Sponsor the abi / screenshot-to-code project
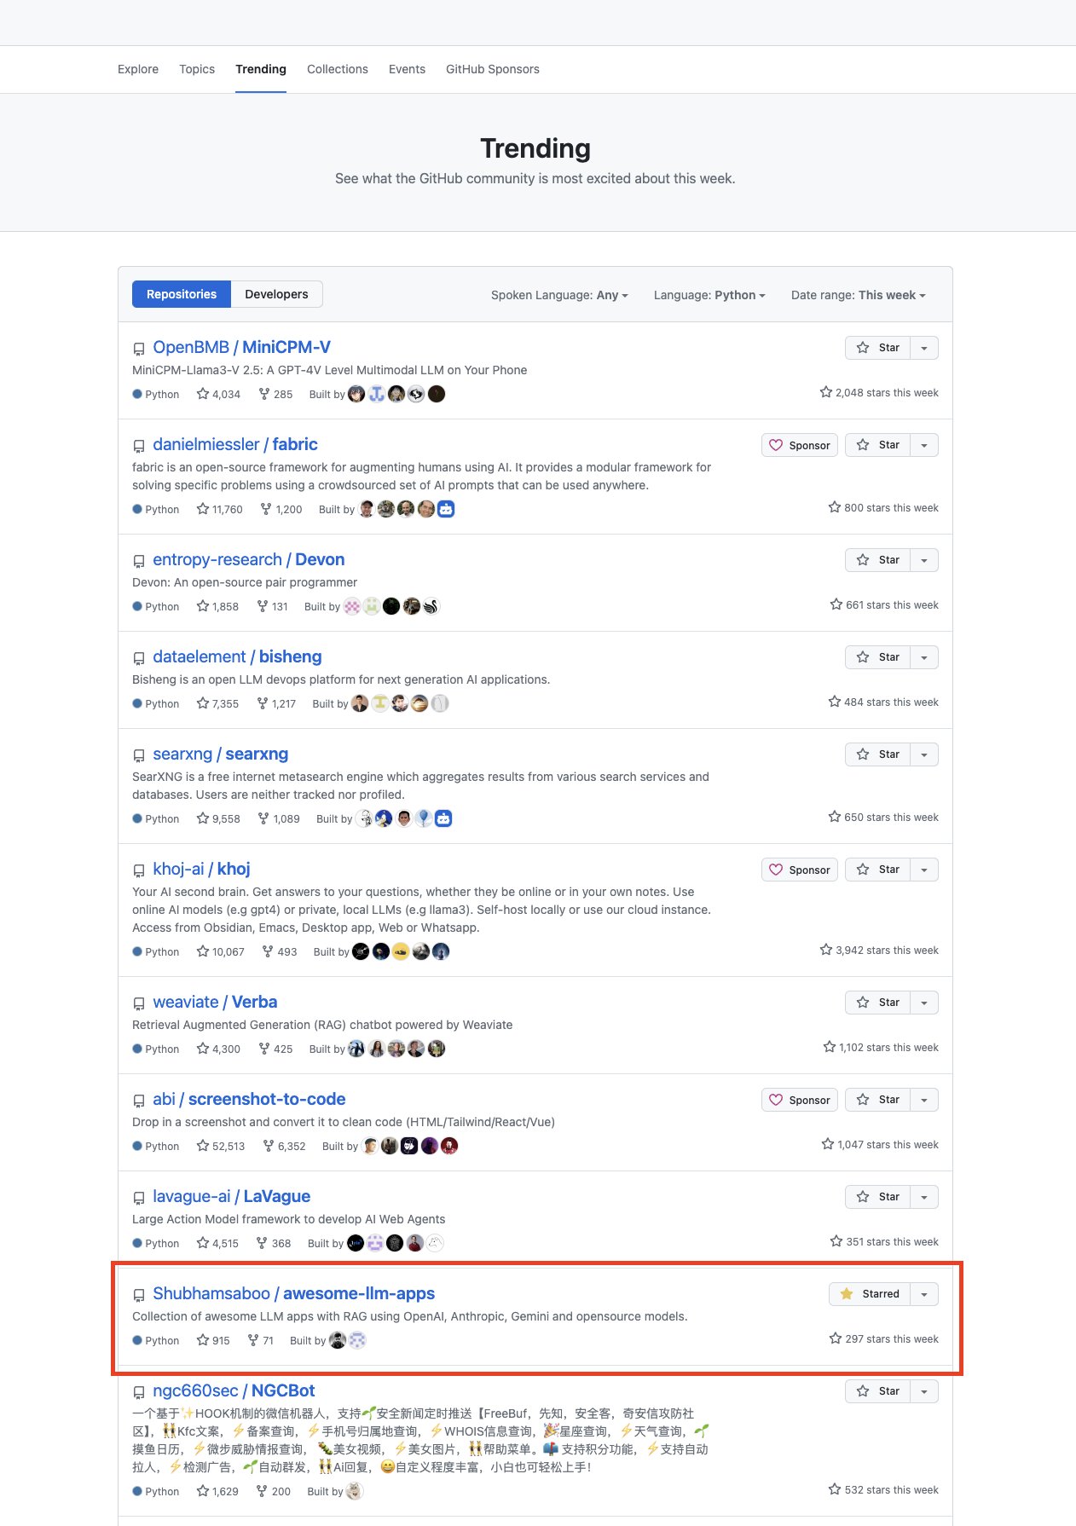The image size is (1076, 1526). [x=800, y=1100]
